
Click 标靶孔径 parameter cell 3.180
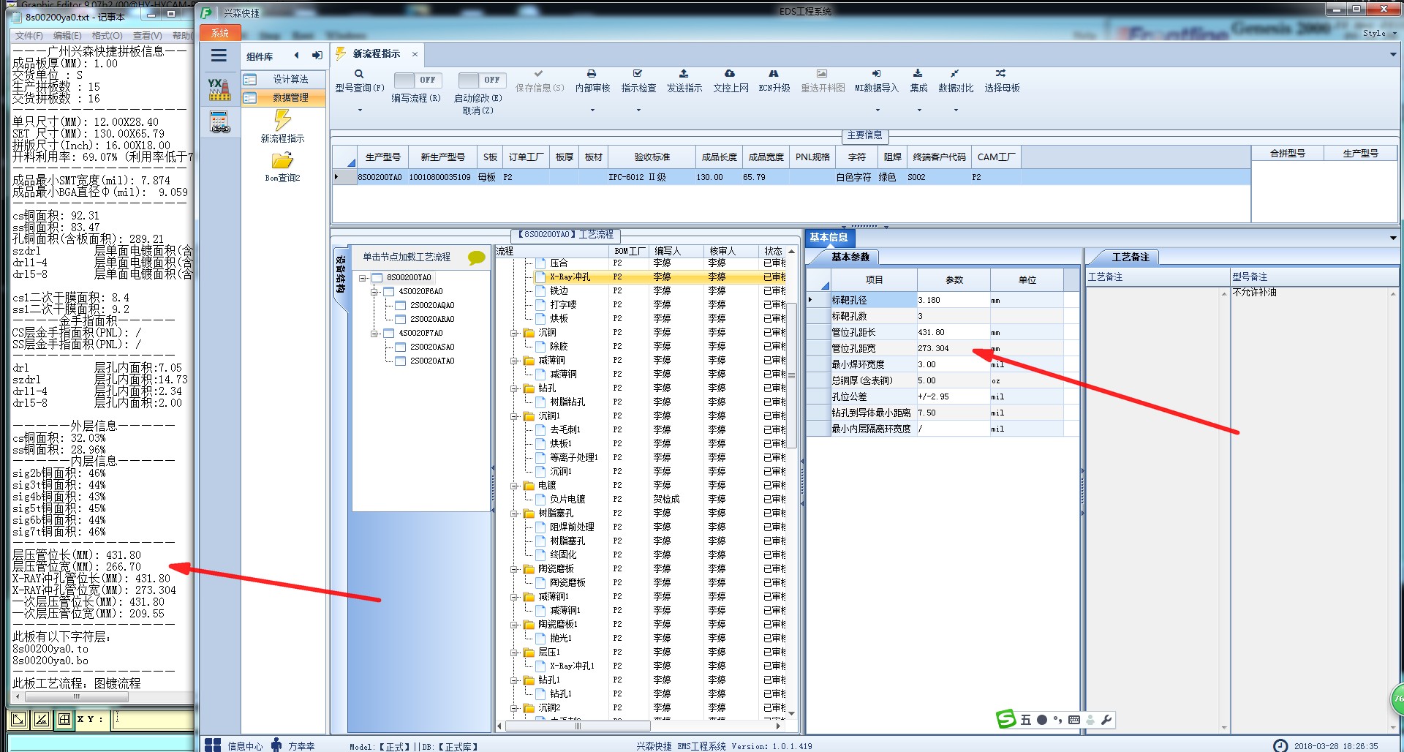click(x=953, y=300)
